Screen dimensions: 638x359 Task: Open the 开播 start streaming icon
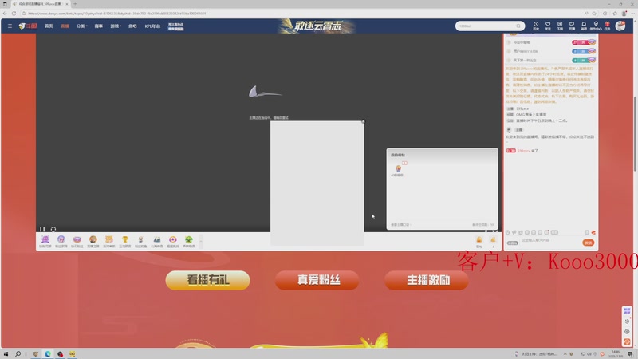coord(572,26)
